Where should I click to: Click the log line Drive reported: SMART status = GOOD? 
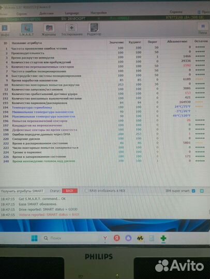tap(48, 209)
